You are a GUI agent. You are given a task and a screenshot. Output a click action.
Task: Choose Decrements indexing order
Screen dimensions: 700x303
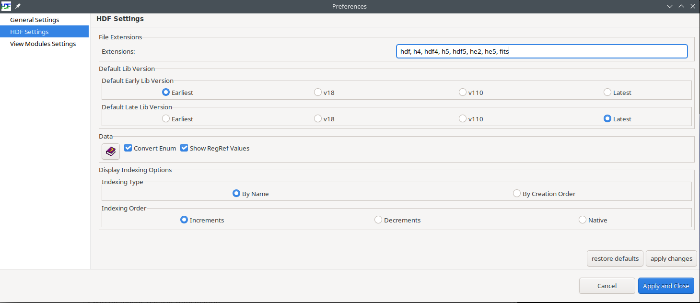click(x=378, y=220)
